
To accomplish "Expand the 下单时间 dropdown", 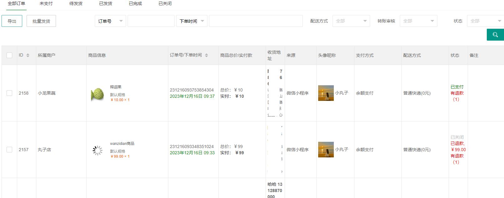I will 191,21.
